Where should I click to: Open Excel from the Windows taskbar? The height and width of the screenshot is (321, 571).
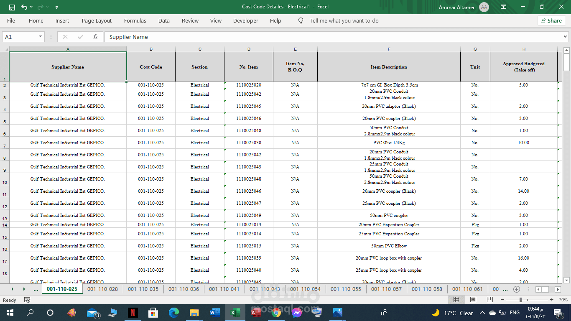pos(235,312)
